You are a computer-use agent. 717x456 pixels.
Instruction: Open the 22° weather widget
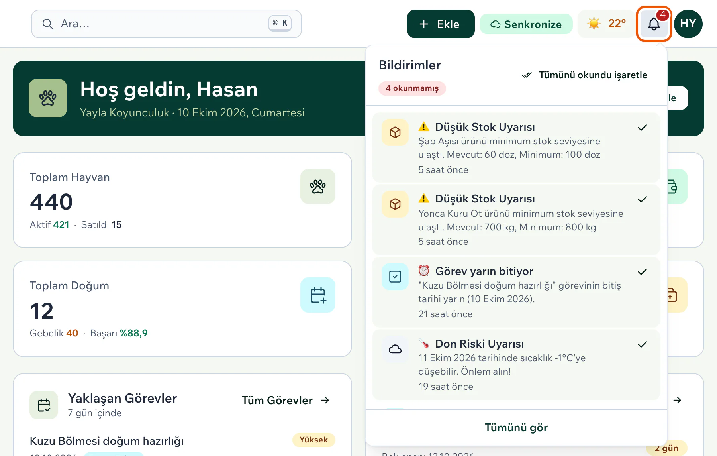606,24
